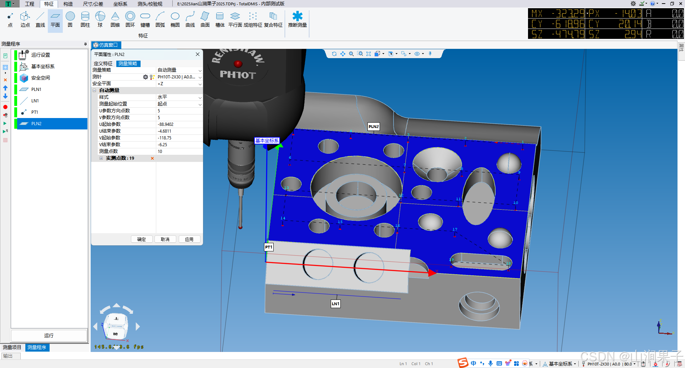Select the 圆 circle feature tool
The height and width of the screenshot is (368, 685).
pyautogui.click(x=70, y=20)
